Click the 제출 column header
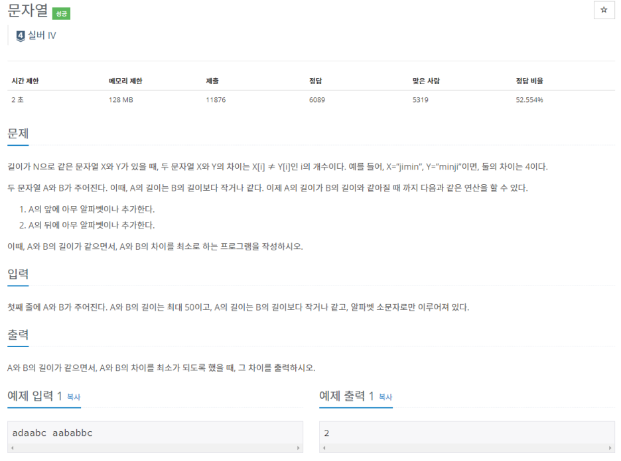 click(212, 81)
